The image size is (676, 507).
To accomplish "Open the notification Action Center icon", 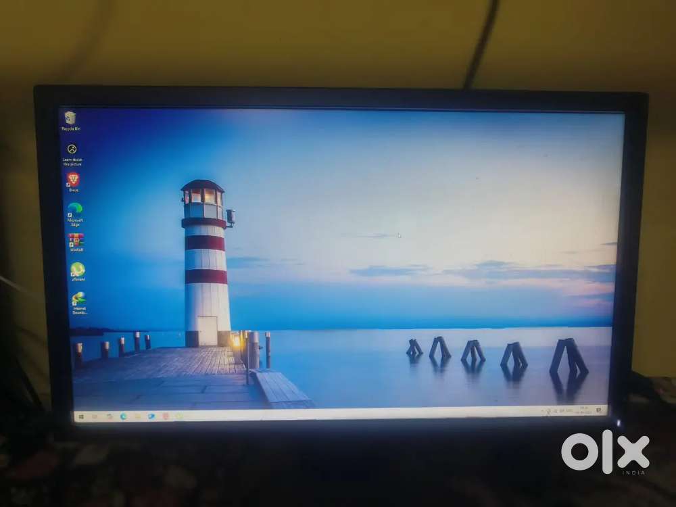I will [x=599, y=410].
